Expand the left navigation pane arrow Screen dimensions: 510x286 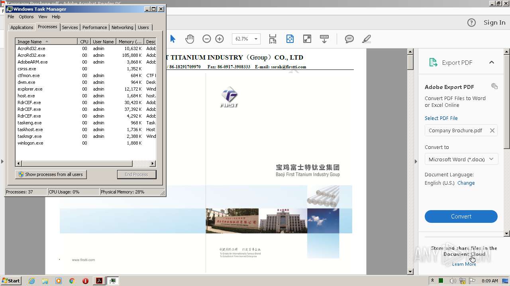point(2,161)
